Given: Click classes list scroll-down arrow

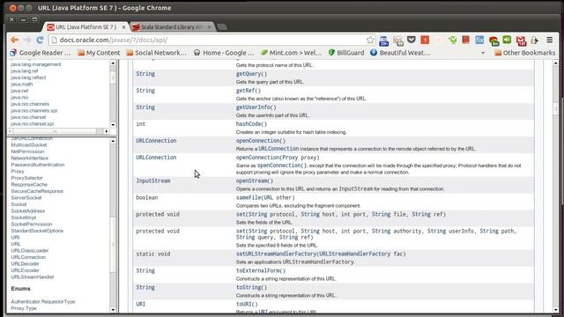Looking at the screenshot, I should [x=113, y=309].
